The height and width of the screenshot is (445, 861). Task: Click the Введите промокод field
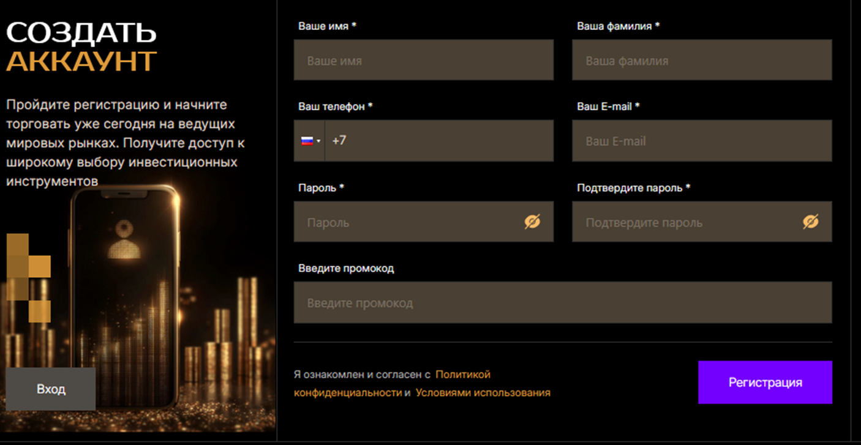tap(563, 302)
